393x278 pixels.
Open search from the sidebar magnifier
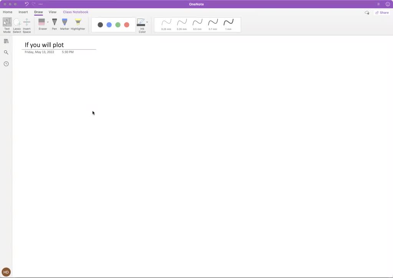(x=6, y=52)
